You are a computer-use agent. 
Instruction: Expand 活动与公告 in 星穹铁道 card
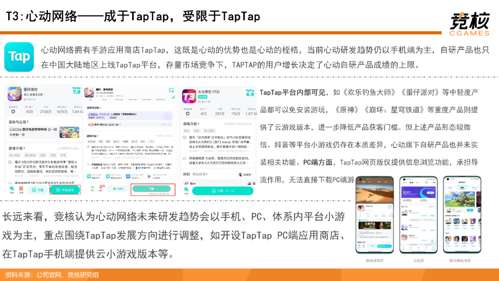(x=93, y=108)
